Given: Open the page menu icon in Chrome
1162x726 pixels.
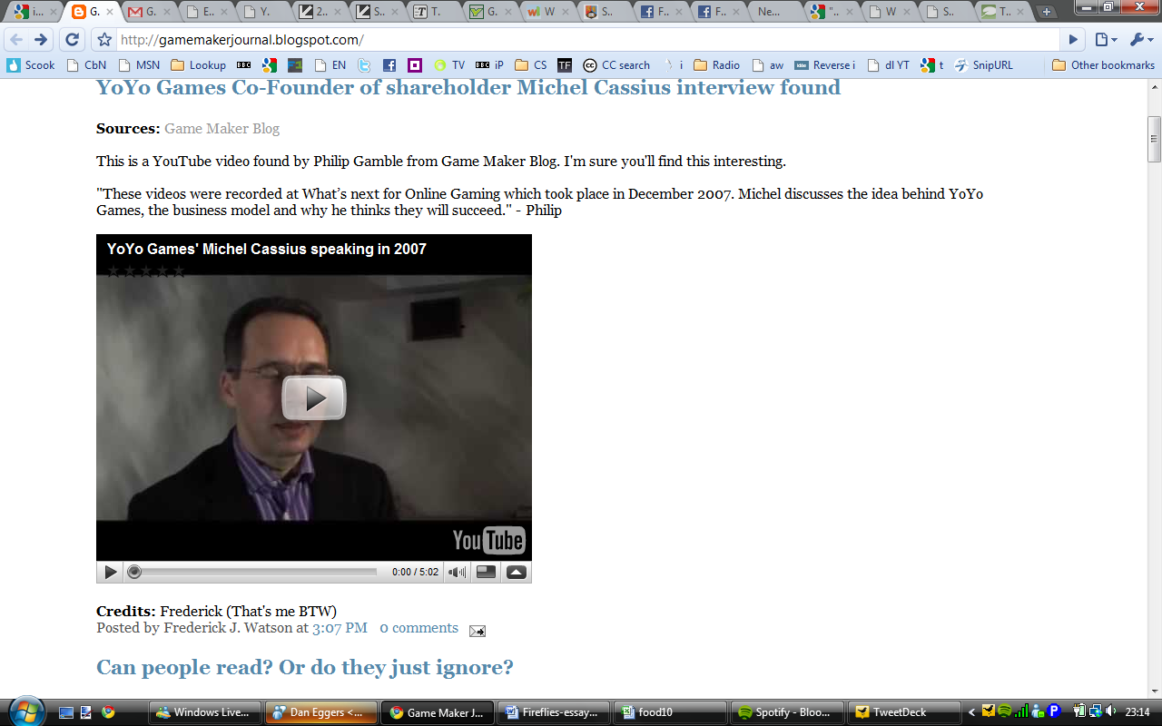Looking at the screenshot, I should [1106, 40].
